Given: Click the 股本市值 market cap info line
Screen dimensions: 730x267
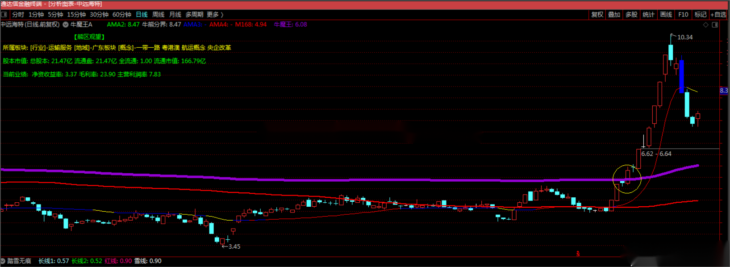Looking at the screenshot, I should tap(104, 61).
